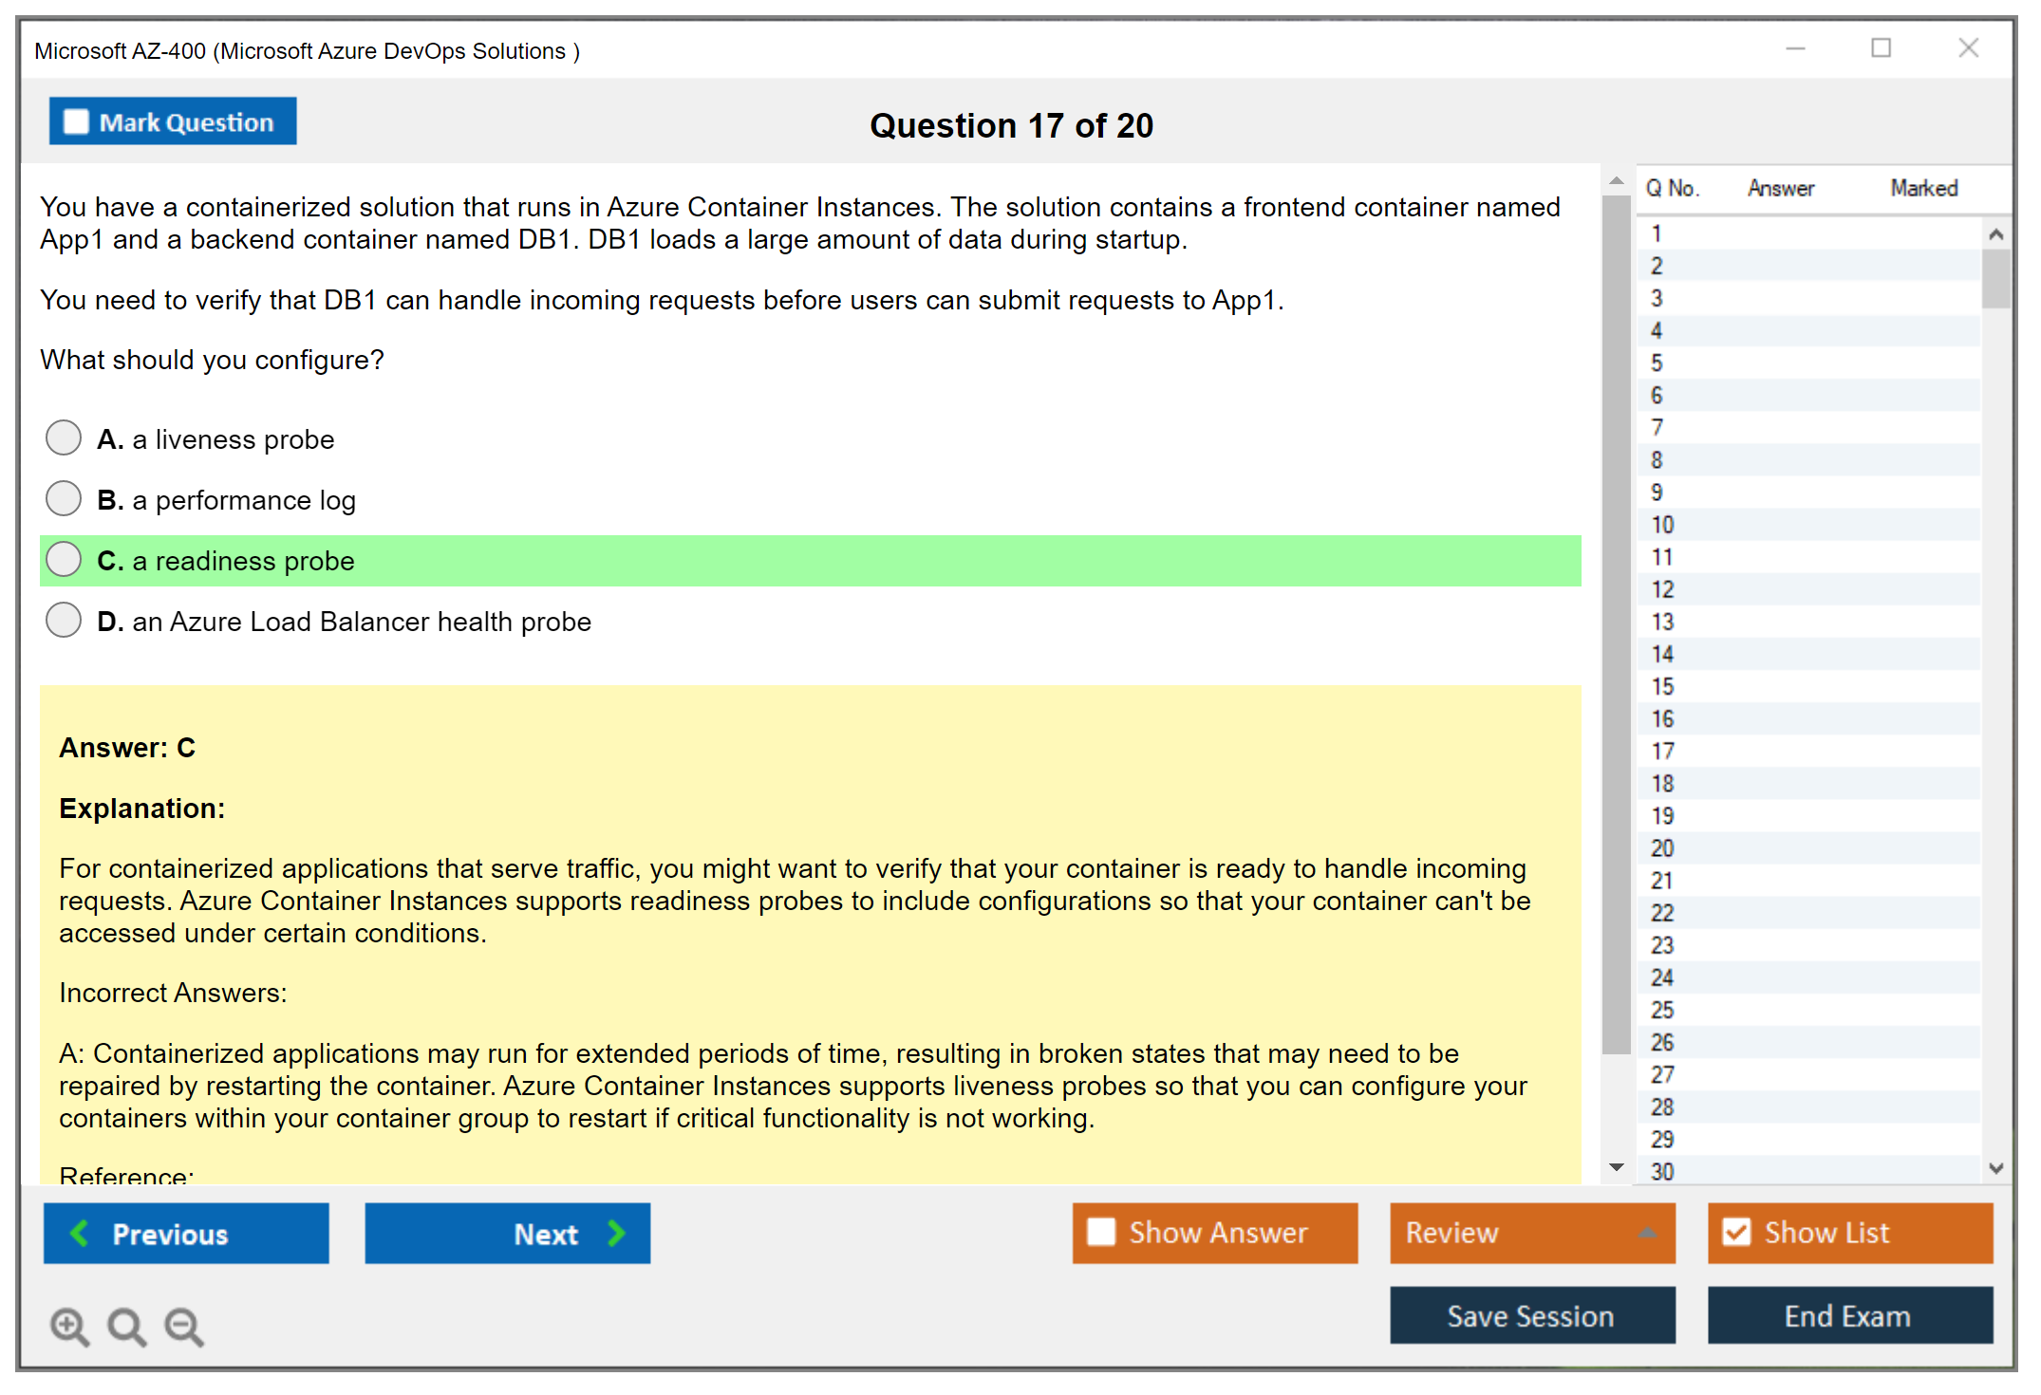Jump to question 20 in list
2041x1395 pixels.
tap(1662, 848)
